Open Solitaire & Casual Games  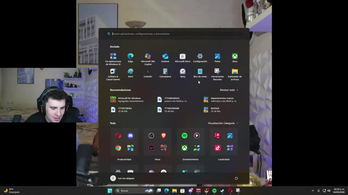(x=113, y=74)
